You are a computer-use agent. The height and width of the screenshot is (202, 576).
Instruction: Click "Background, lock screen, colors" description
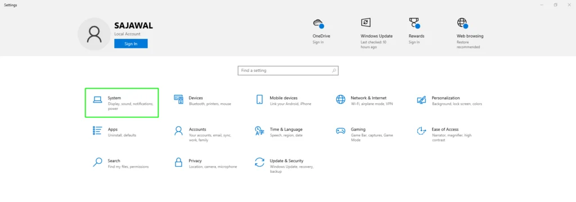point(457,104)
